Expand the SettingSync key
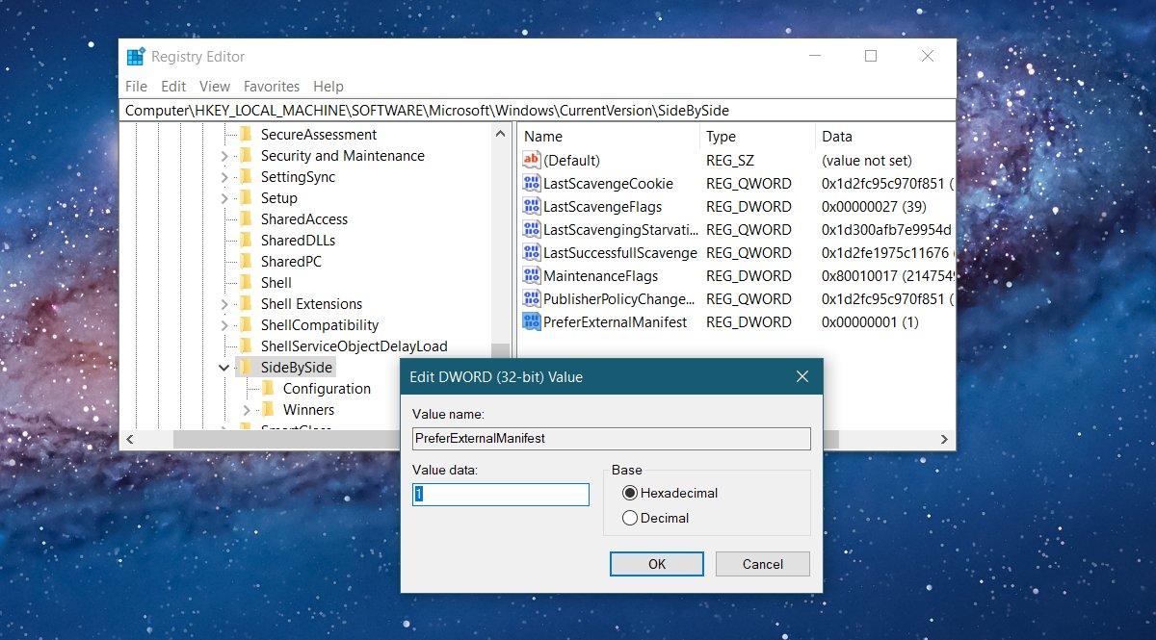 (224, 177)
